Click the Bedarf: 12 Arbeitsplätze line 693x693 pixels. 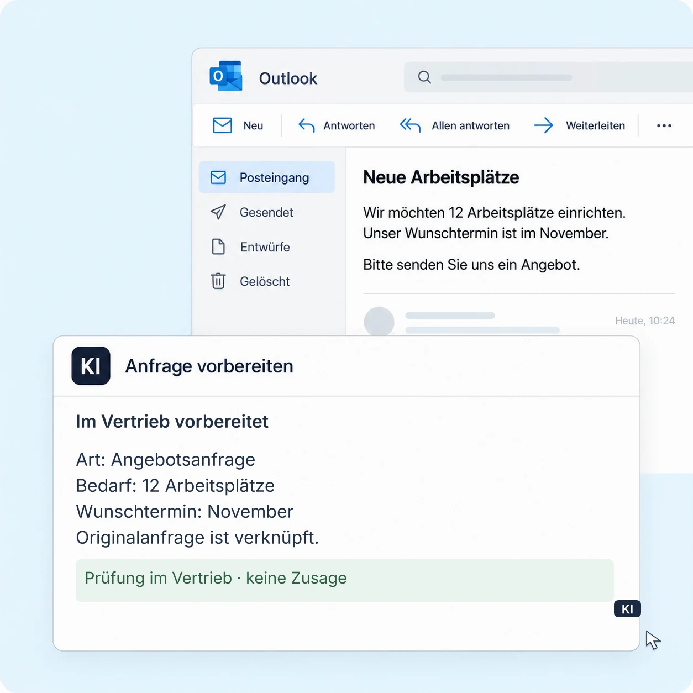click(175, 486)
